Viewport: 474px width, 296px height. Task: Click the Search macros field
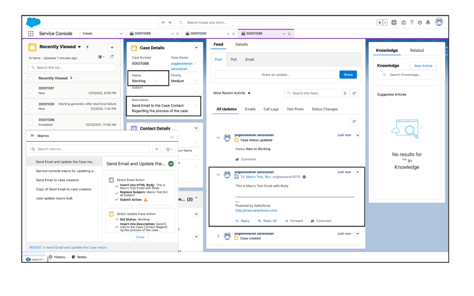[x=89, y=149]
